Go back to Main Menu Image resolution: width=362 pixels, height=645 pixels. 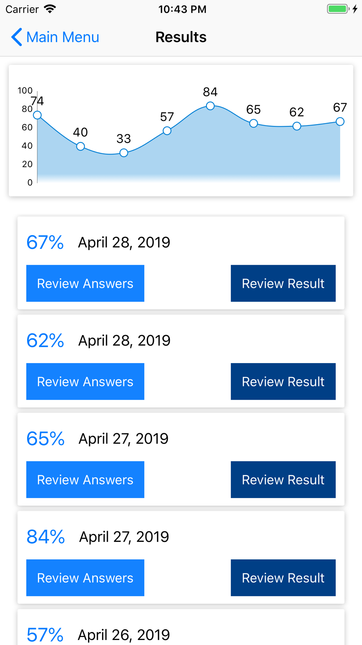point(55,37)
